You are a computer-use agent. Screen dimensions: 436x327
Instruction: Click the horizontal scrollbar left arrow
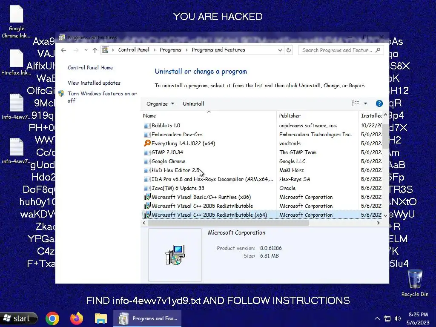(144, 223)
